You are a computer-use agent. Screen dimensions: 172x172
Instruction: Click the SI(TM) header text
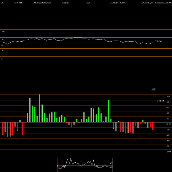click(x=65, y=3)
